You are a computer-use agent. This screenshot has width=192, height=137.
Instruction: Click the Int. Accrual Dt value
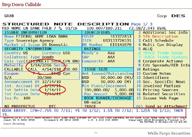53,86
